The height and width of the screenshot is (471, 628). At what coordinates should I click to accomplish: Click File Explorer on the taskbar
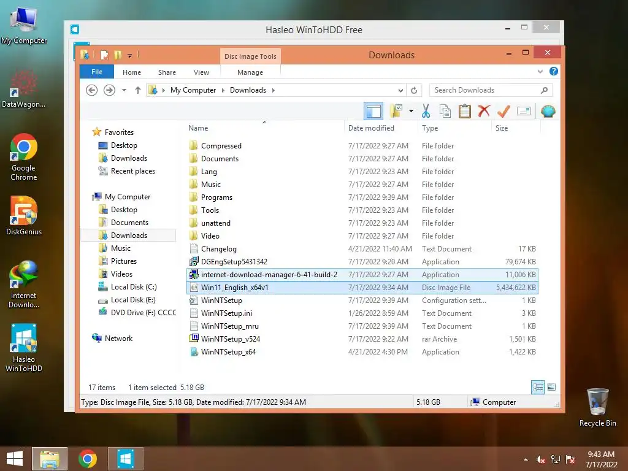tap(50, 459)
